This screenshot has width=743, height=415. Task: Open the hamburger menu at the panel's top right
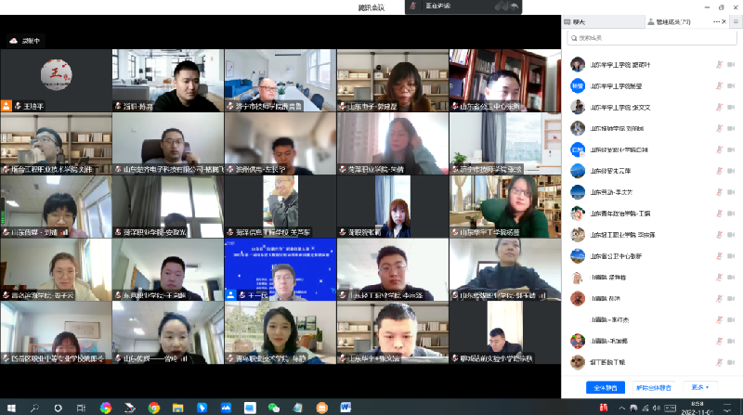pos(736,20)
